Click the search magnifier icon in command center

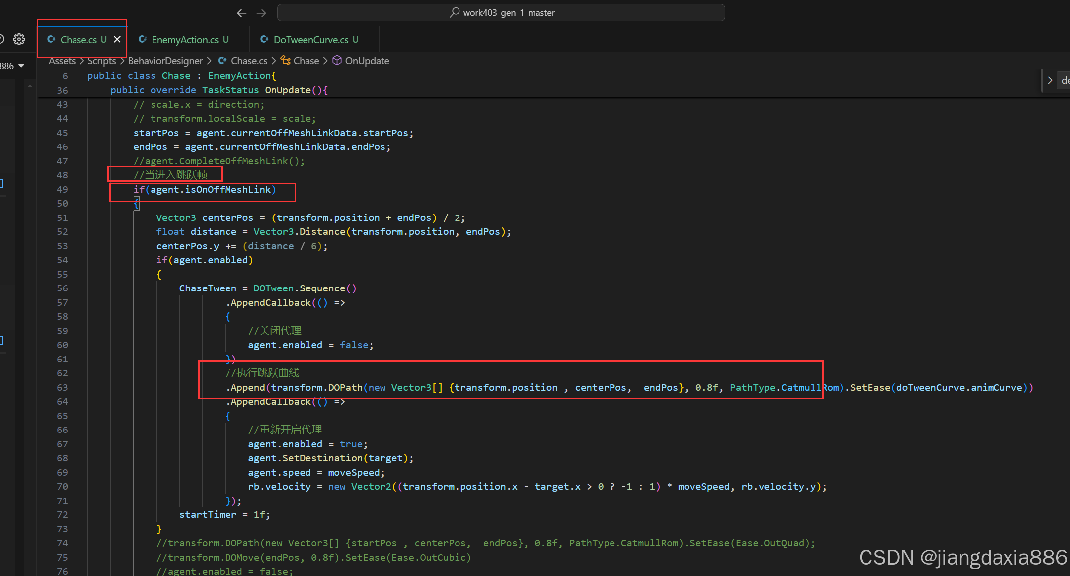tap(454, 12)
